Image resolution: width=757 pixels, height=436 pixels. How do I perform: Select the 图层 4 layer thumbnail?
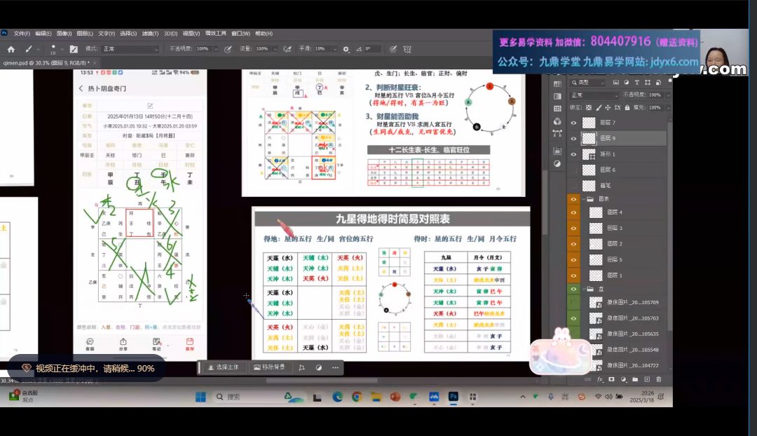pyautogui.click(x=596, y=212)
